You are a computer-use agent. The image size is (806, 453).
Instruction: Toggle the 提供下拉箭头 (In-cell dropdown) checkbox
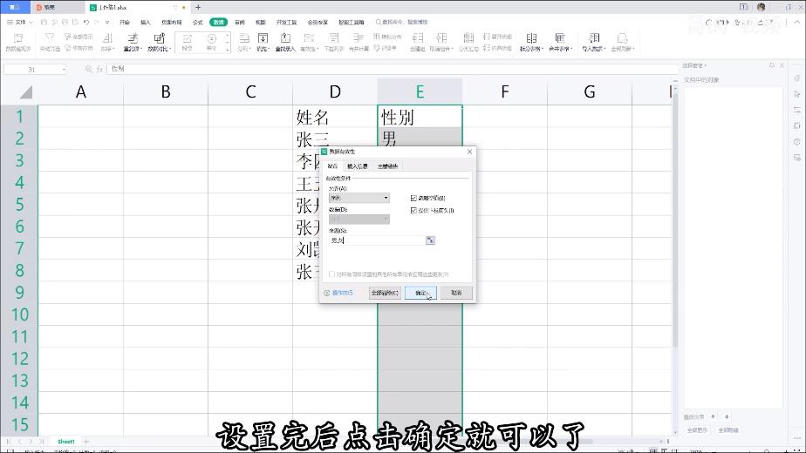413,210
